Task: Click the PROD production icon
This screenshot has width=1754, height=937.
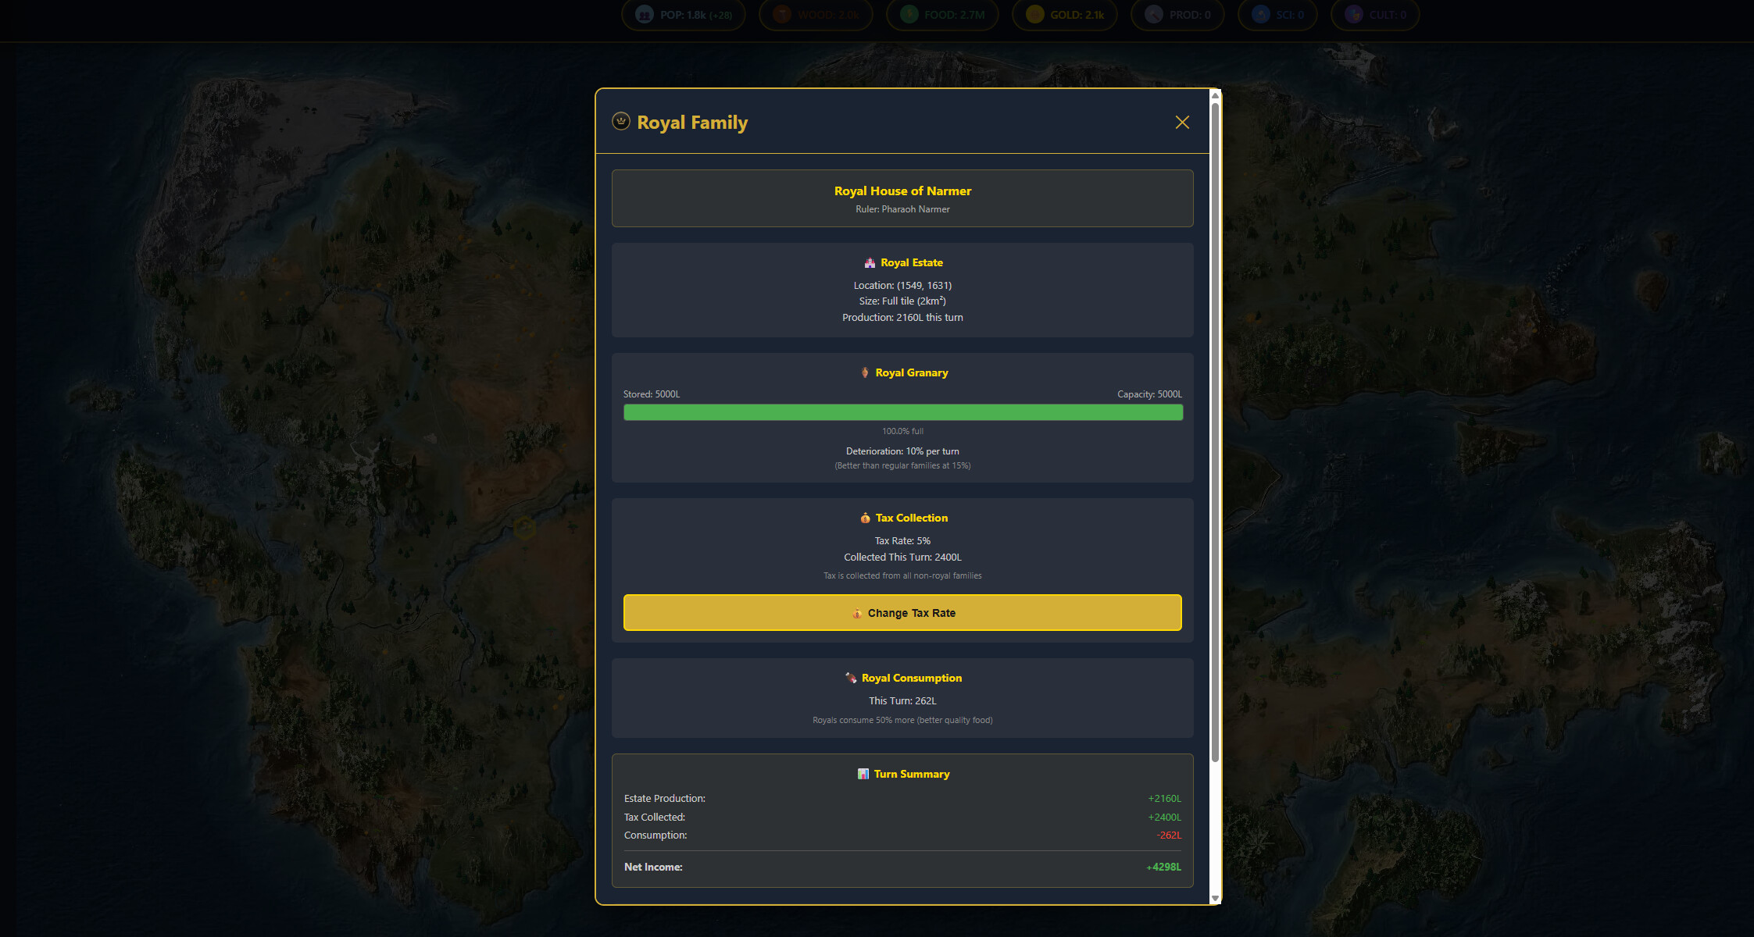Action: point(1153,14)
